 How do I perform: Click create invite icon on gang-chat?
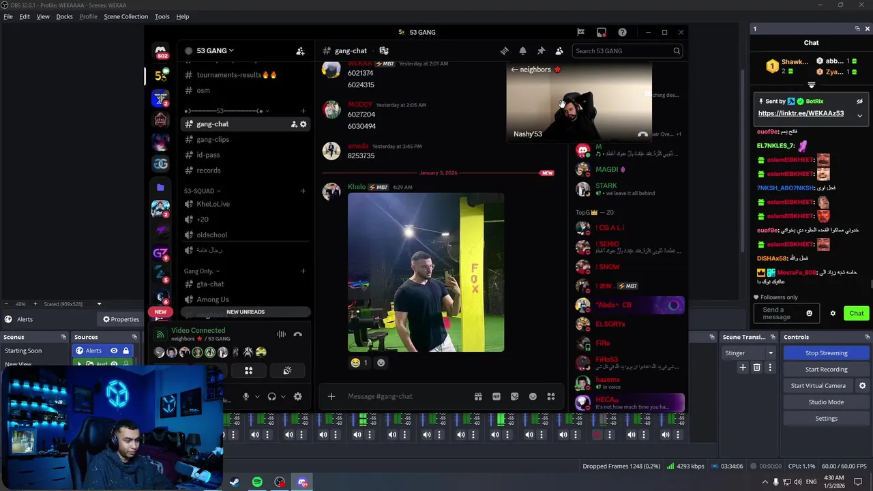pos(294,124)
